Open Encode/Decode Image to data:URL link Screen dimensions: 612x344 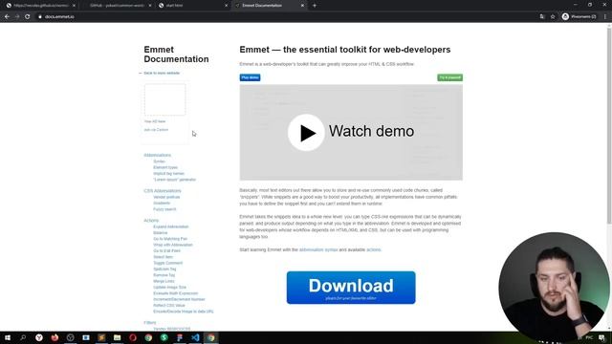coord(184,312)
